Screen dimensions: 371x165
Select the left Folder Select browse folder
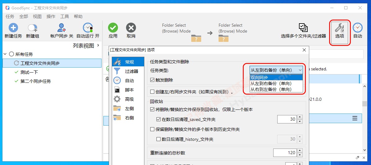pos(196,38)
